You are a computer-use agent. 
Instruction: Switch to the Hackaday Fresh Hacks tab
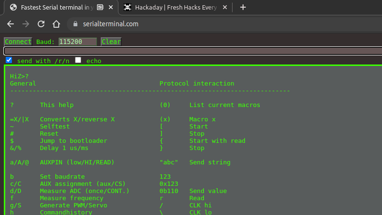point(174,7)
